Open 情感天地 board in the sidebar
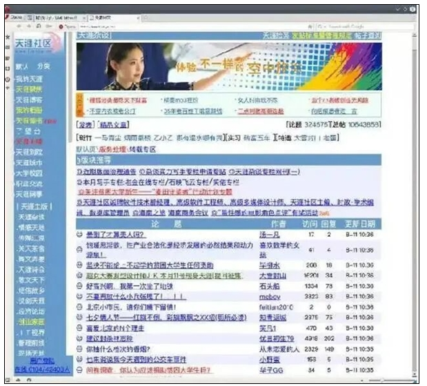This screenshot has width=427, height=386. (x=31, y=227)
